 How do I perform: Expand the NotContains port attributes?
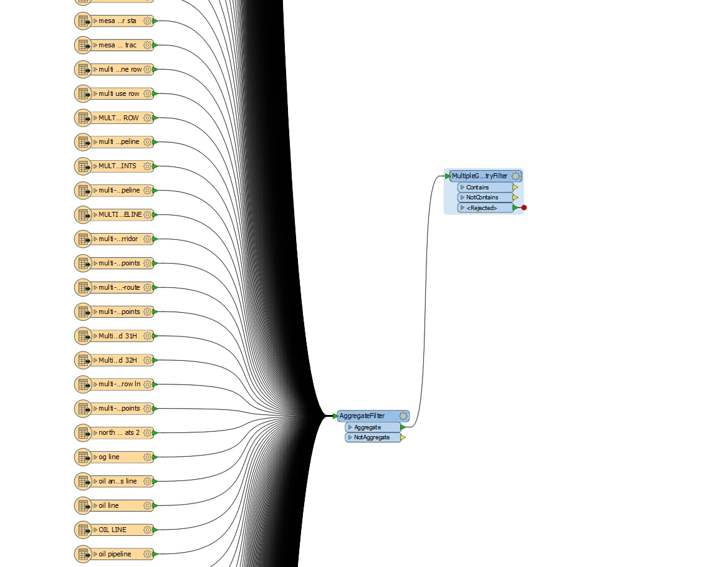pos(463,198)
